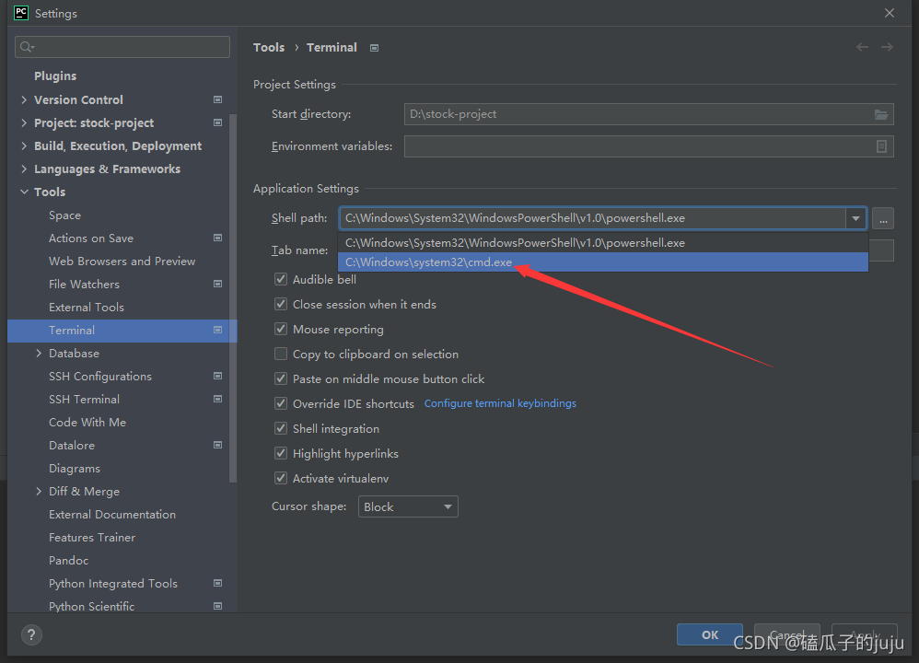Image resolution: width=919 pixels, height=663 pixels.
Task: Toggle the Audible bell checkbox
Action: tap(281, 279)
